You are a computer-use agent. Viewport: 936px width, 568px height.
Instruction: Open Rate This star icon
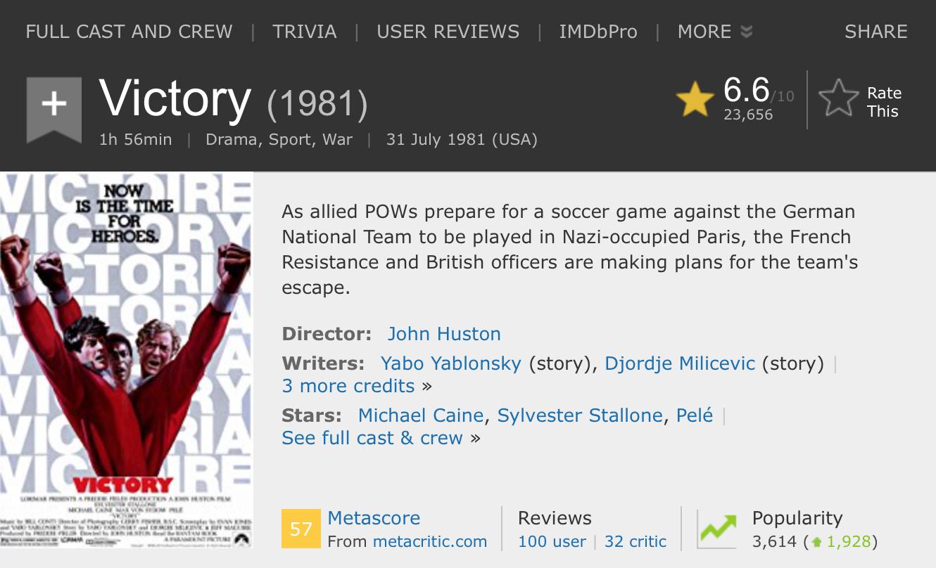pos(835,100)
